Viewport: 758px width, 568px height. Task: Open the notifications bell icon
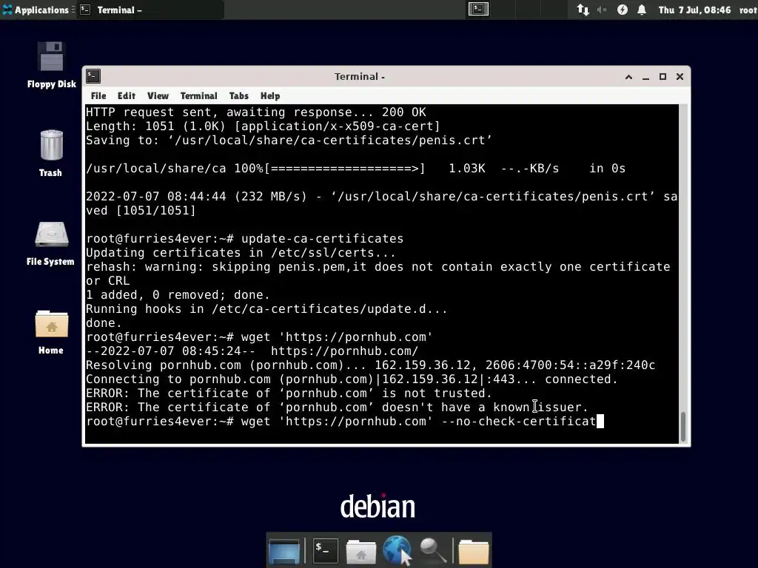point(642,10)
